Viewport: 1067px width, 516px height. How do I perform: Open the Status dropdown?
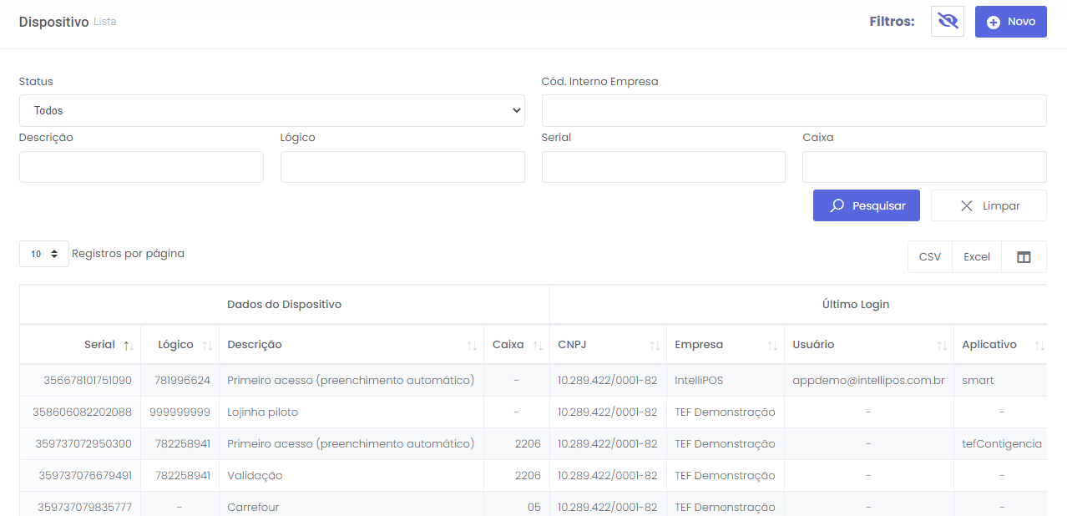(x=271, y=110)
